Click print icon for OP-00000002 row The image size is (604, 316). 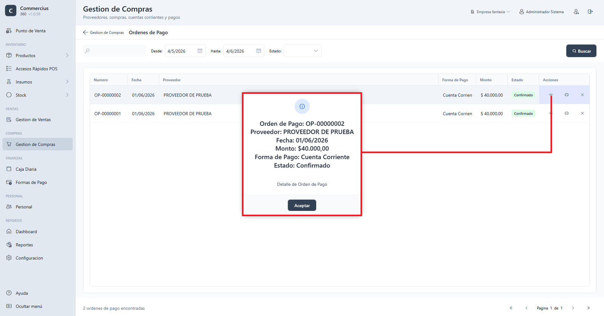(x=567, y=95)
